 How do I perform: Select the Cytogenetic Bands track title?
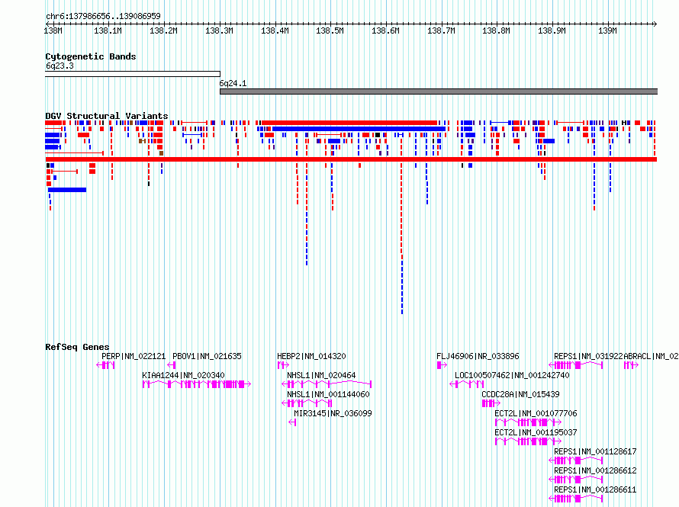pos(91,56)
